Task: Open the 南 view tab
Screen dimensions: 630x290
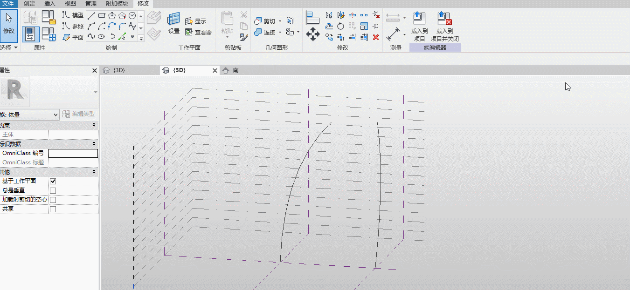Action: click(x=231, y=70)
